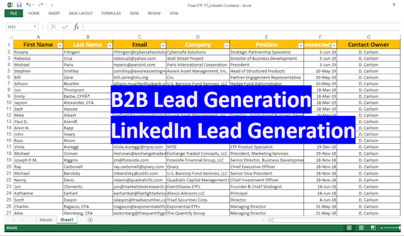Cancel entry with the X formula icon
The width and height of the screenshot is (404, 236).
[x=53, y=27]
